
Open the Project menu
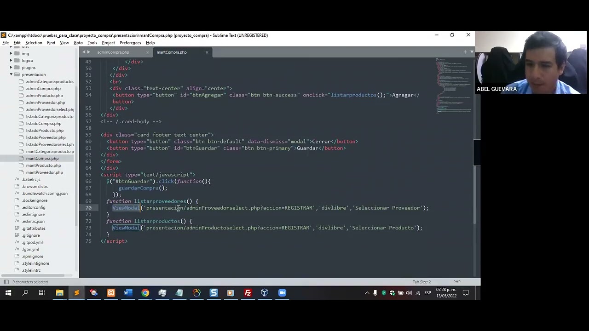(x=108, y=43)
